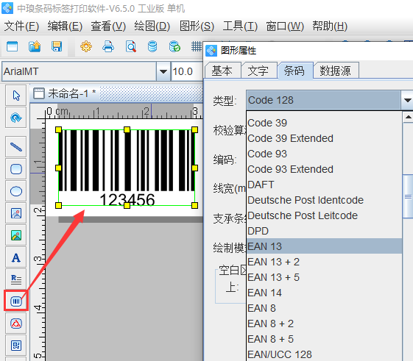Click the database with green check icon

[x=174, y=46]
